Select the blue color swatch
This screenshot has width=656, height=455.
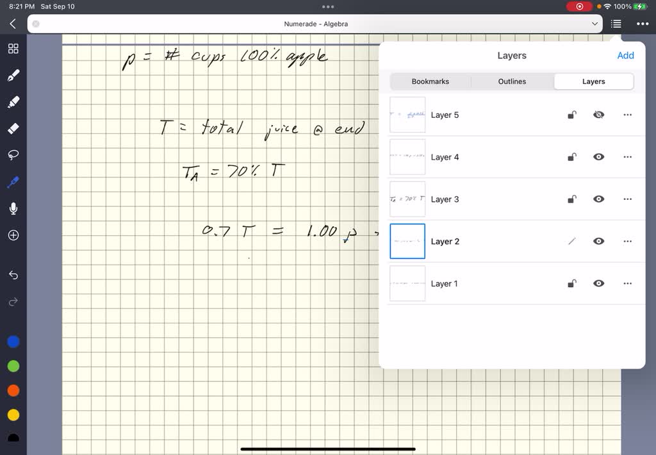tap(13, 342)
